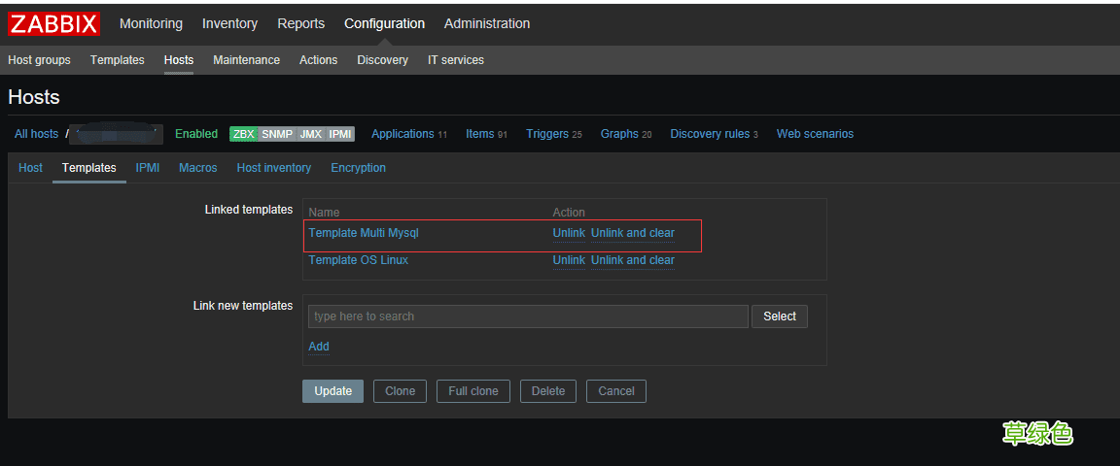This screenshot has height=466, width=1120.
Task: Click the ZABBIX logo
Action: (x=54, y=23)
